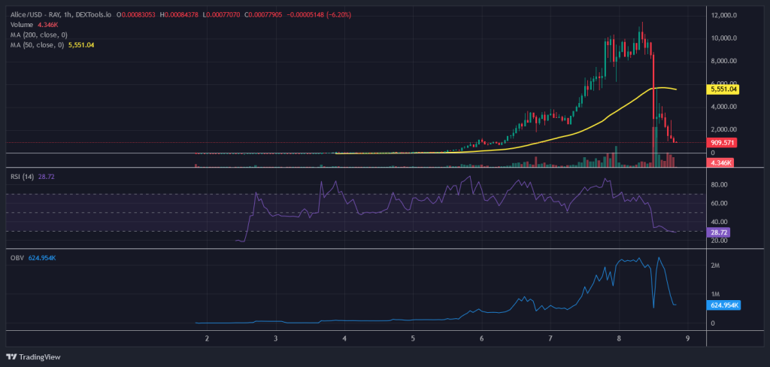Image resolution: width=770 pixels, height=367 pixels.
Task: Click the date 8 on time axis
Action: [619, 338]
